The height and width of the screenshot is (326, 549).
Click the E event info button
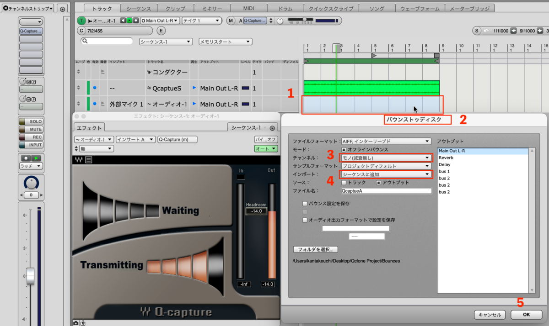tap(161, 31)
